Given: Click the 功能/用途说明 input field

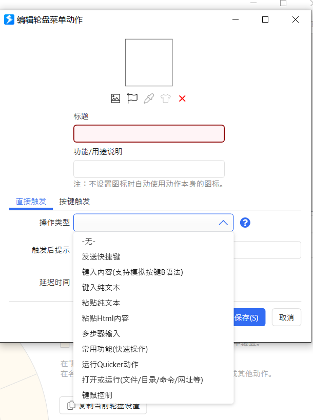Looking at the screenshot, I should click(149, 169).
